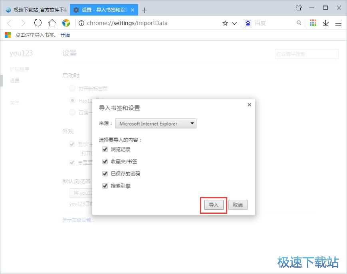Click the colorful browser logo icon

66,23
